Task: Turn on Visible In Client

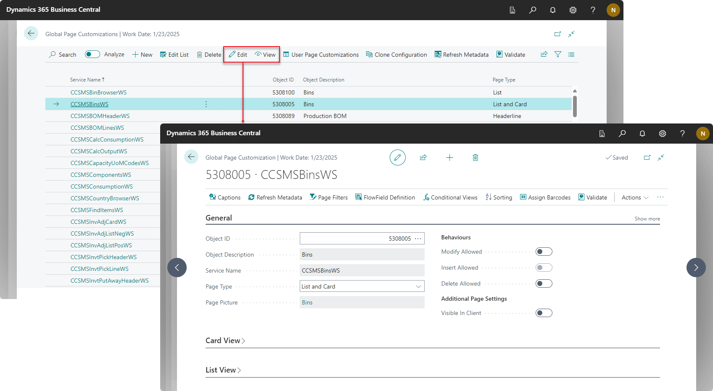Action: [x=544, y=313]
